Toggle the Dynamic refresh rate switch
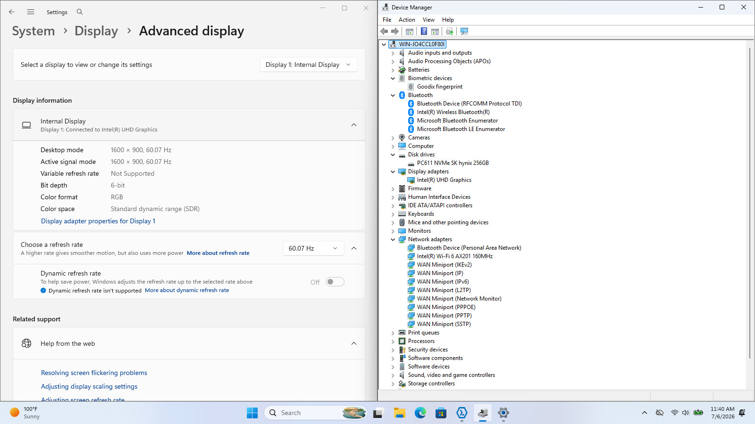755x424 pixels. 335,282
